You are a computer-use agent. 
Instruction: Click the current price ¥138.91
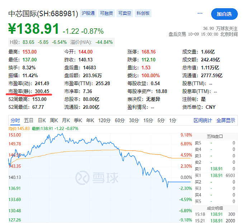point(34,29)
